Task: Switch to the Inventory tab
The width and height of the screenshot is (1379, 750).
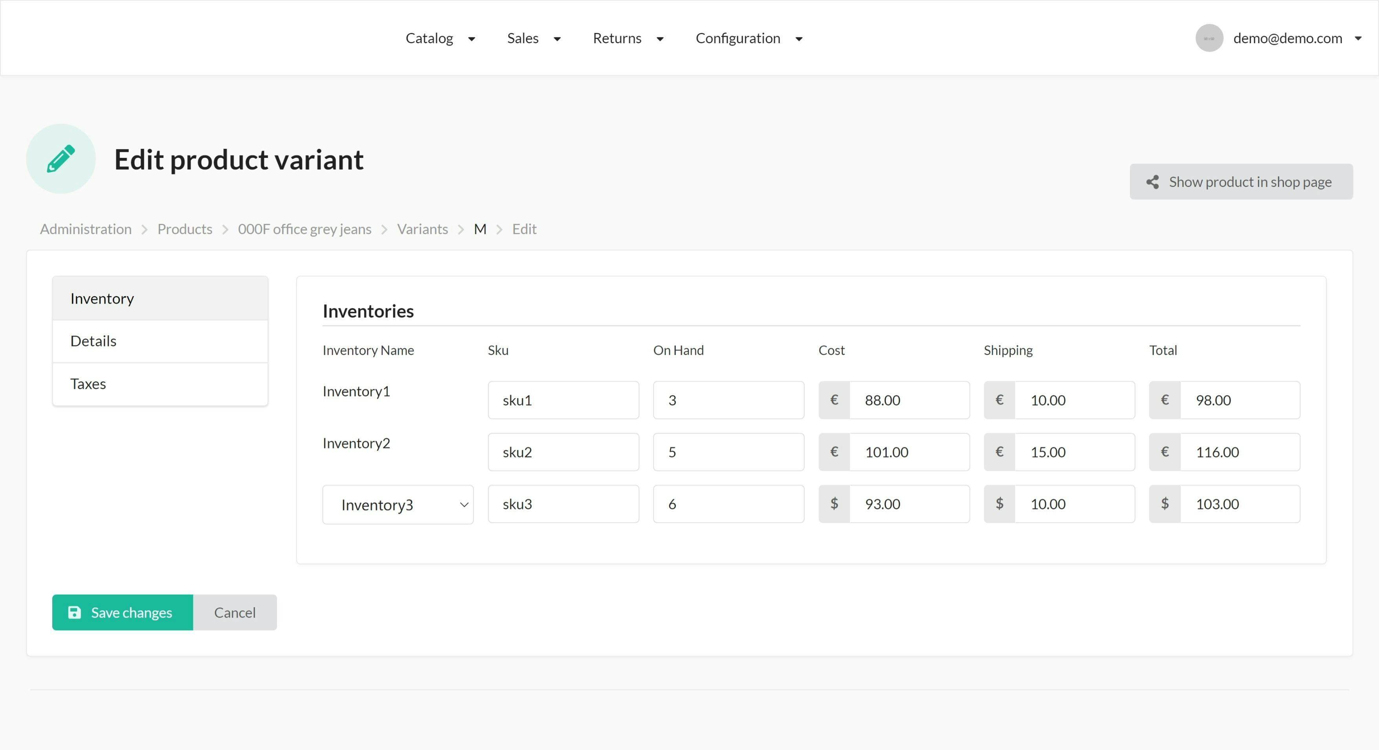Action: (x=160, y=298)
